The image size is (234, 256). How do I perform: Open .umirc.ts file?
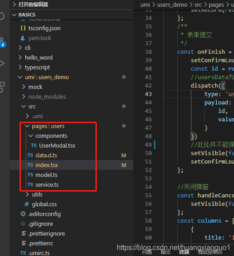[71, 253]
